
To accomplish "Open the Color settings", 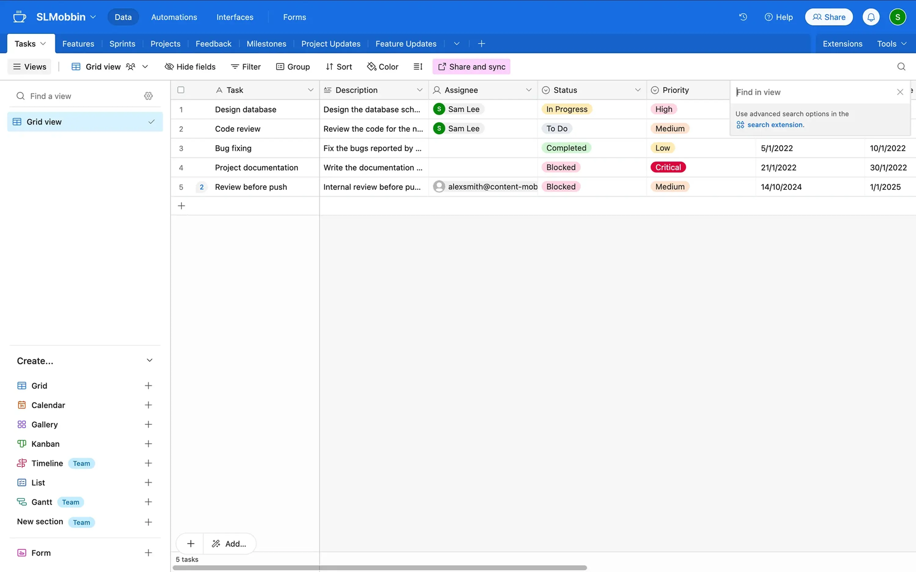I will tap(382, 66).
